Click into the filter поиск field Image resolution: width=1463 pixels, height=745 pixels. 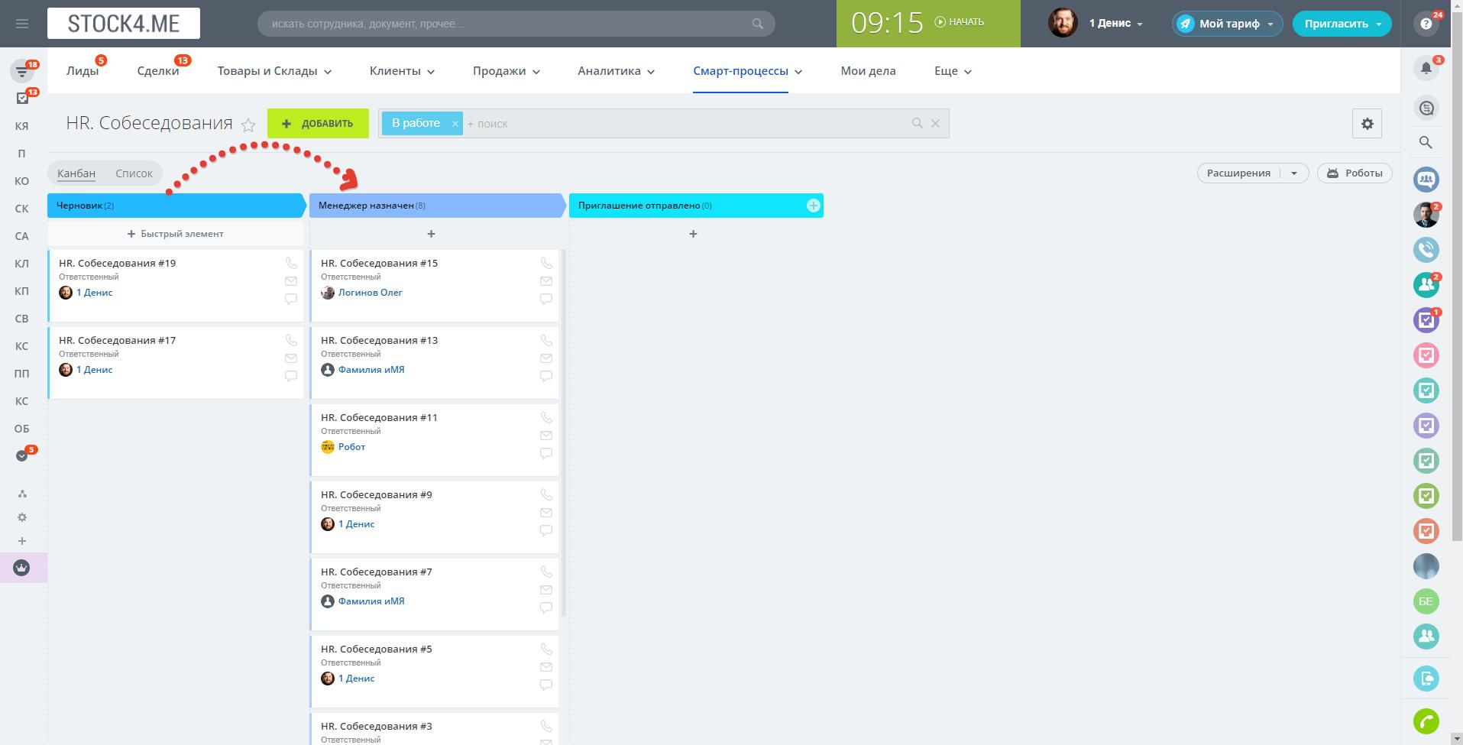(x=684, y=124)
